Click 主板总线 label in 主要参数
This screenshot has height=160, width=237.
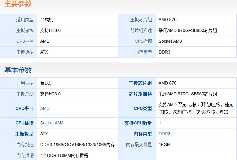[x=25, y=31]
